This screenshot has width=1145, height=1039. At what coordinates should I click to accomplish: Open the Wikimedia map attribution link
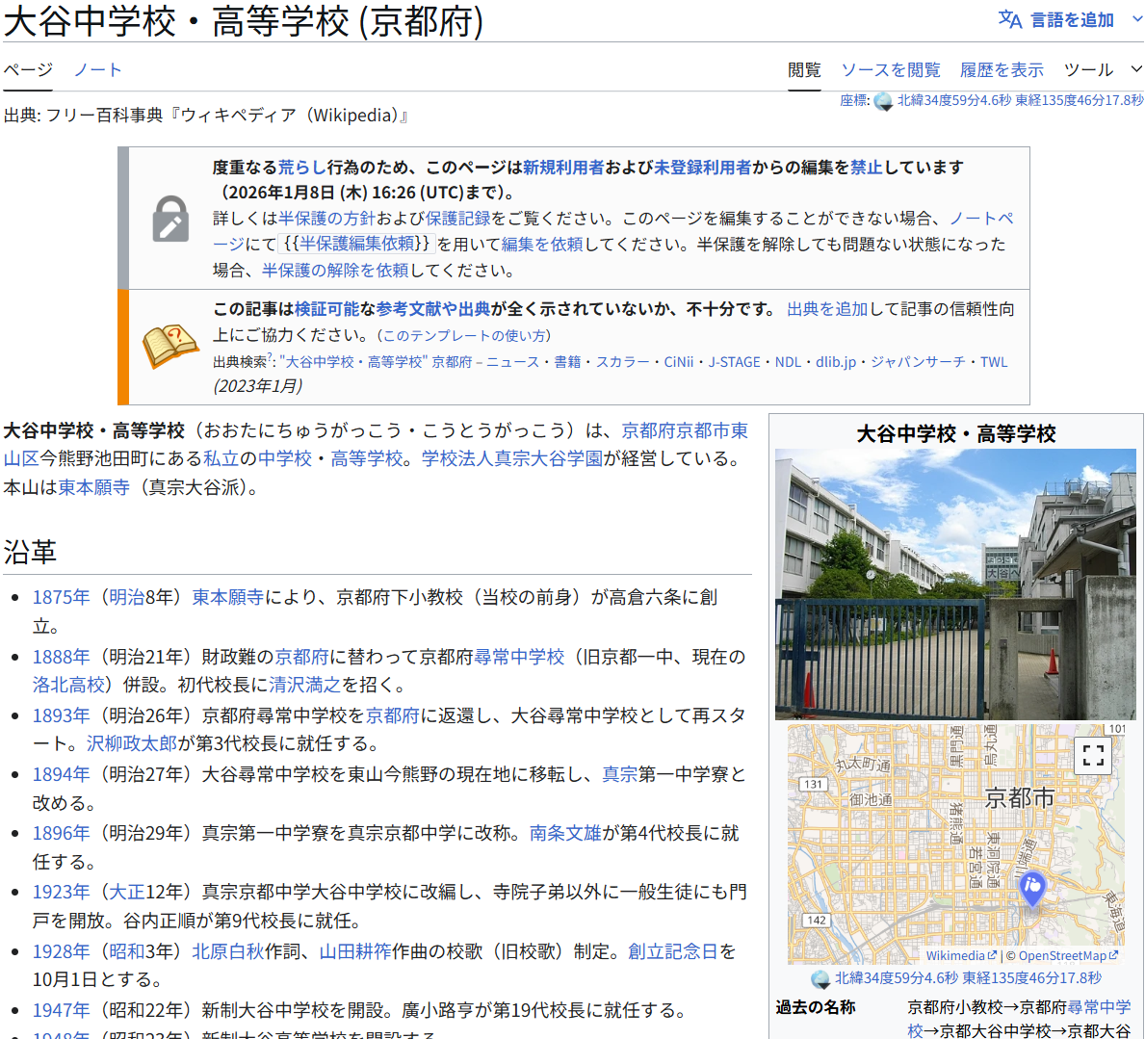961,955
